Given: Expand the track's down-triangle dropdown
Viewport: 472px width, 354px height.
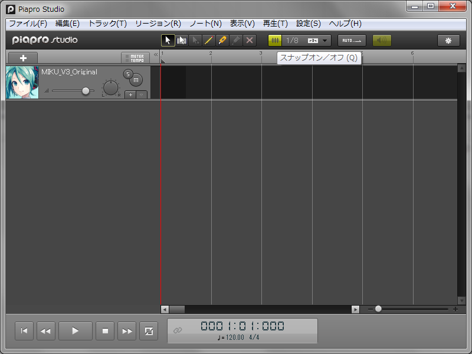Looking at the screenshot, I should [142, 95].
